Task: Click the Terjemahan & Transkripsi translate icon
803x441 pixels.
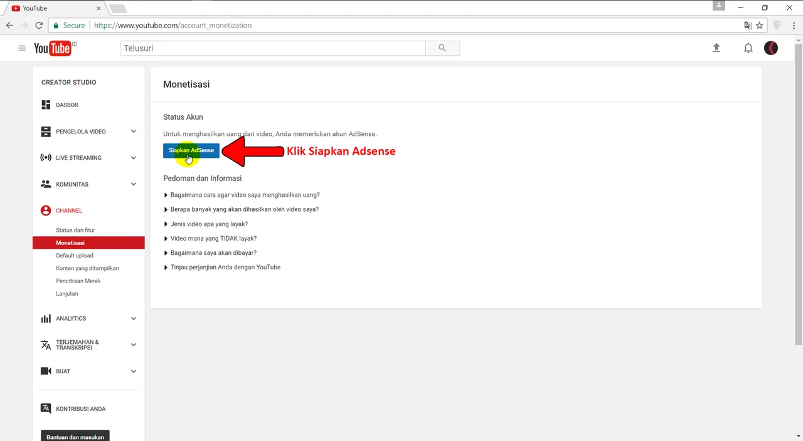Action: click(46, 345)
